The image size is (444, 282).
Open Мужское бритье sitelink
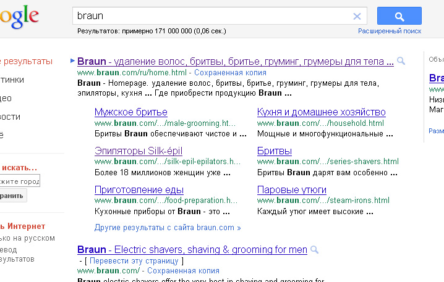tap(131, 112)
